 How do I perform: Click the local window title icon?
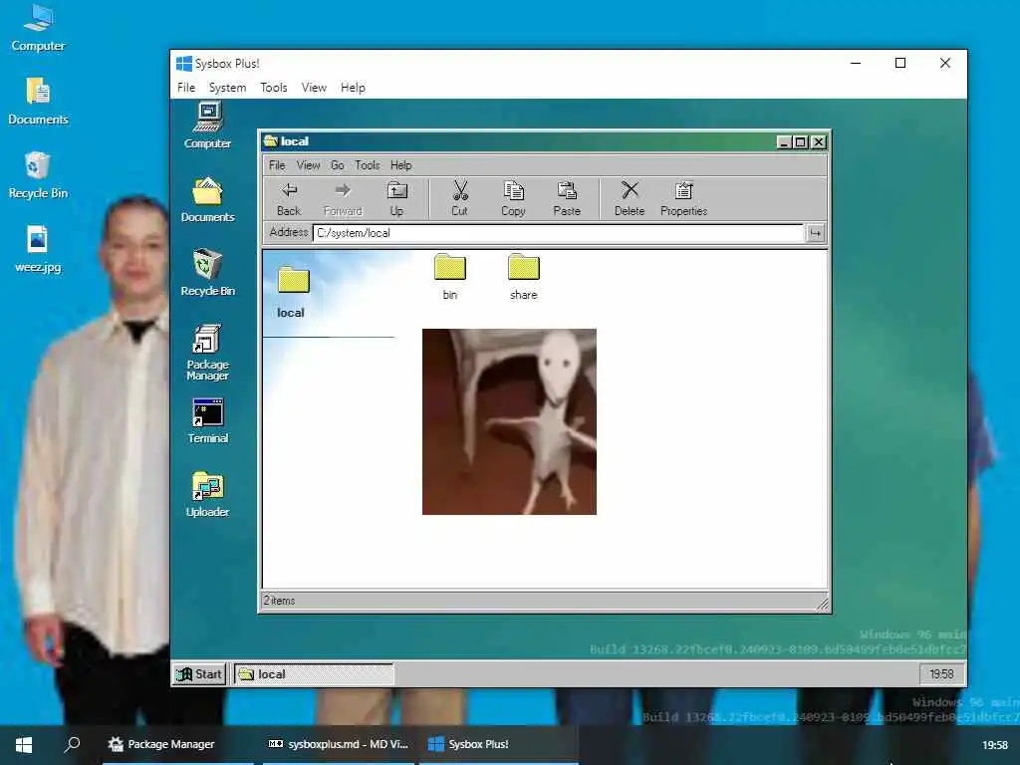(x=271, y=141)
